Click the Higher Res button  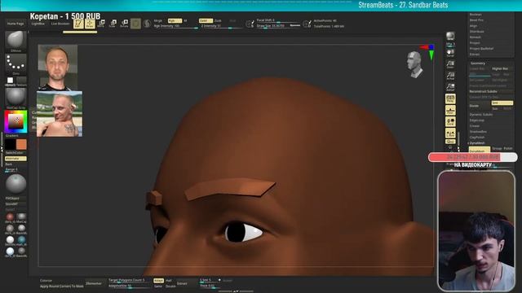coord(502,68)
